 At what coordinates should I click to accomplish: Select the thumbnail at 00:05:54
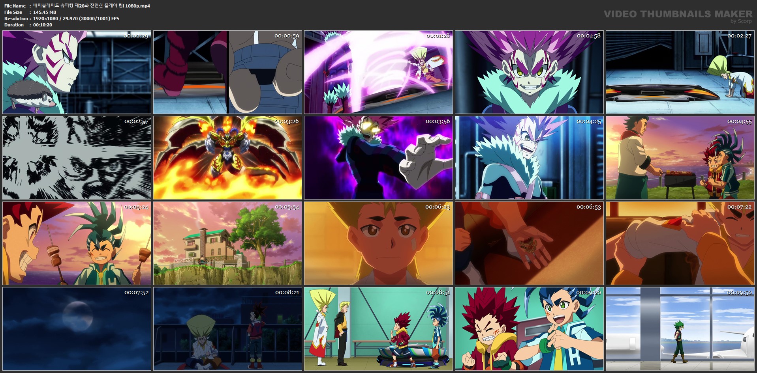[x=228, y=243]
